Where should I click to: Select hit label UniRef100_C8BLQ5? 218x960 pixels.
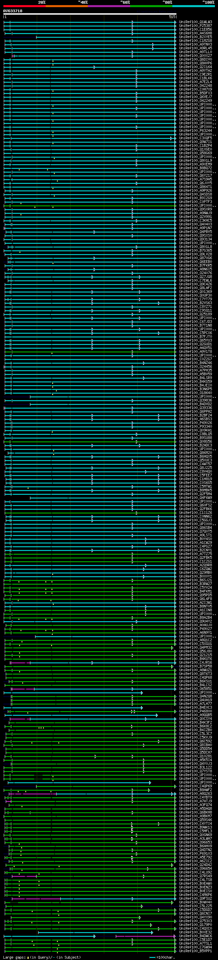click(x=196, y=434)
